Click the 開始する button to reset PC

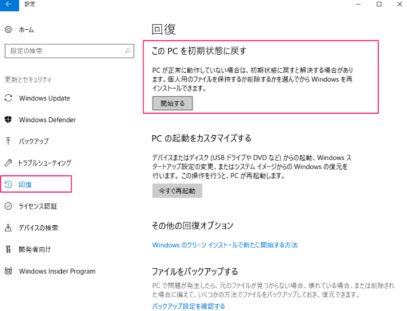point(172,104)
